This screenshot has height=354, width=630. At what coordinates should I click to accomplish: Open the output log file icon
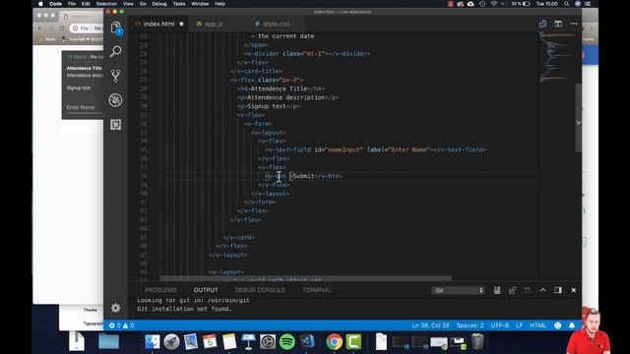[528, 290]
